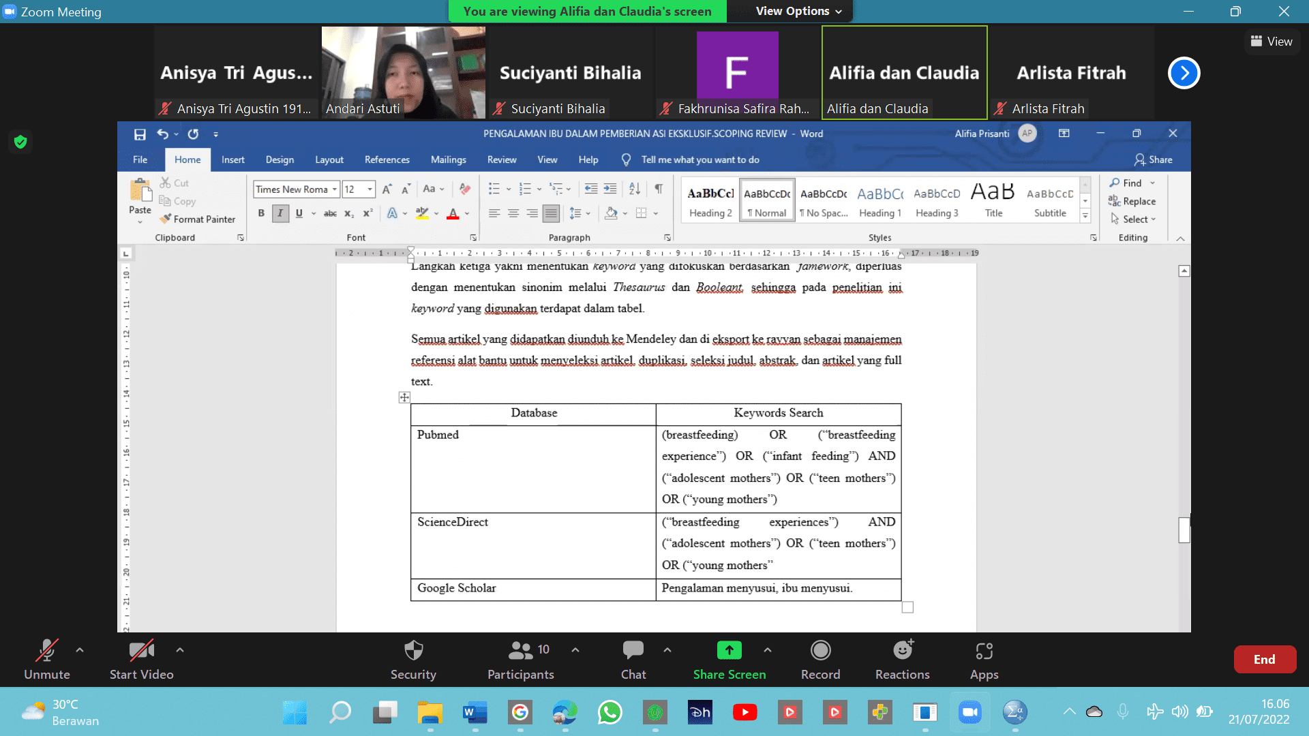
Task: Toggle Superscript formatting
Action: click(367, 213)
